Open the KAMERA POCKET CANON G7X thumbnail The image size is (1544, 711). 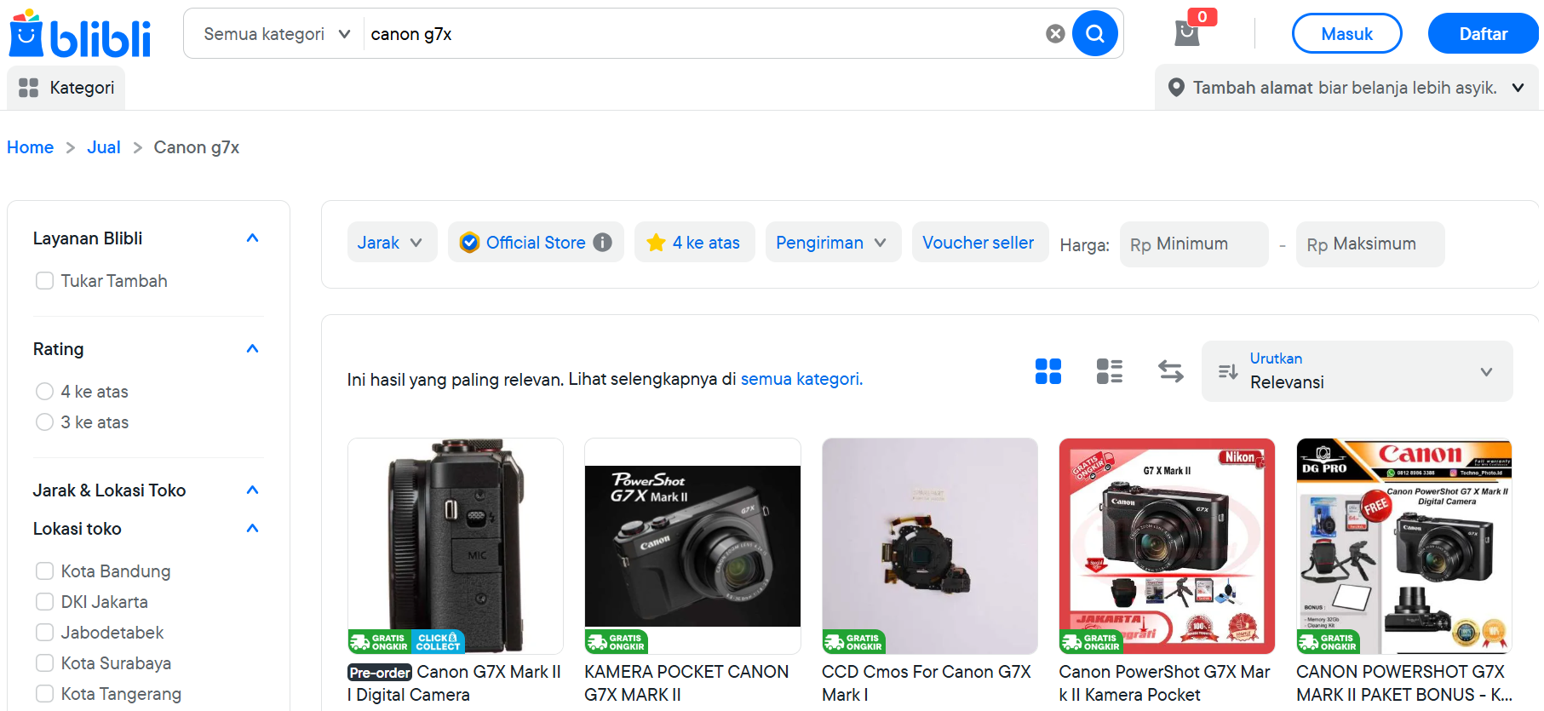(692, 546)
